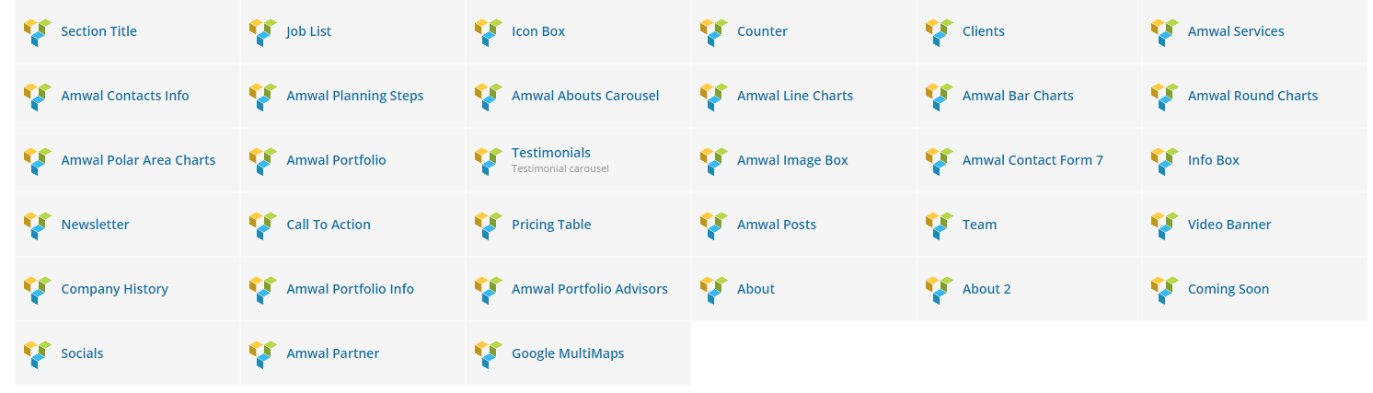Click the icon beside Testimonials
The height and width of the screenshot is (393, 1373).
point(489,161)
